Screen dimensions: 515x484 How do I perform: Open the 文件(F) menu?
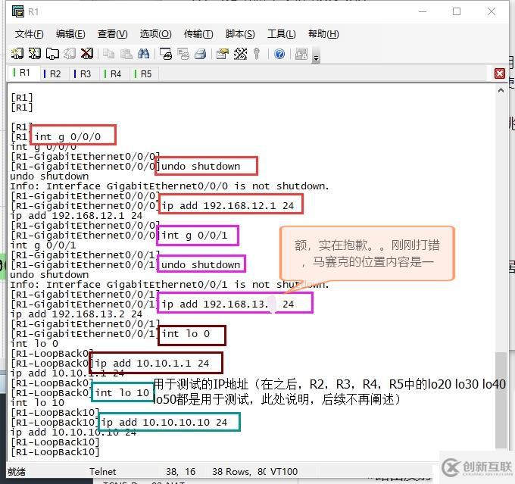click(x=30, y=34)
